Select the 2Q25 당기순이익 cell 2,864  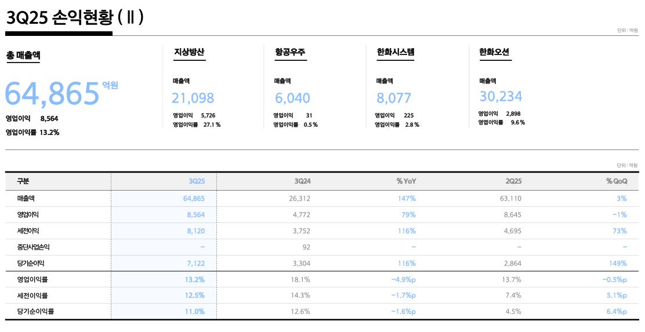(513, 264)
